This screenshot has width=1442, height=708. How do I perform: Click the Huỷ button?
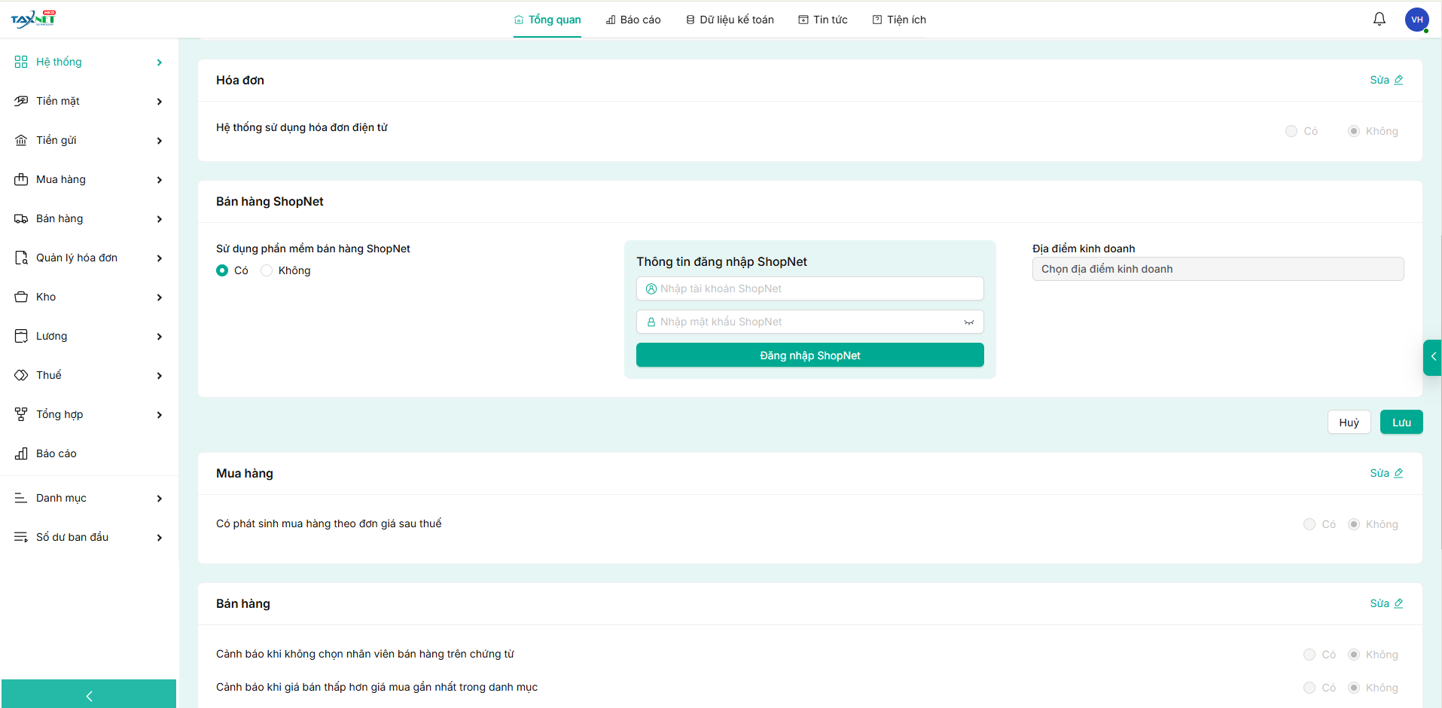point(1349,423)
